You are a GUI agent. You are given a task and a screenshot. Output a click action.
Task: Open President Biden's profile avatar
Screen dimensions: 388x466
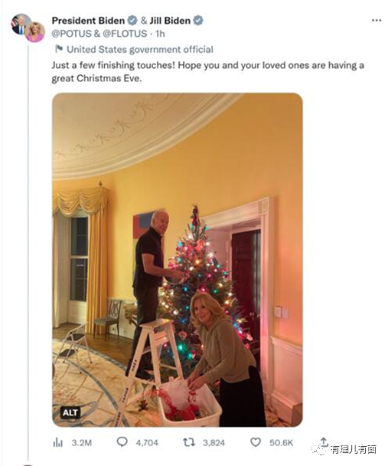20,24
